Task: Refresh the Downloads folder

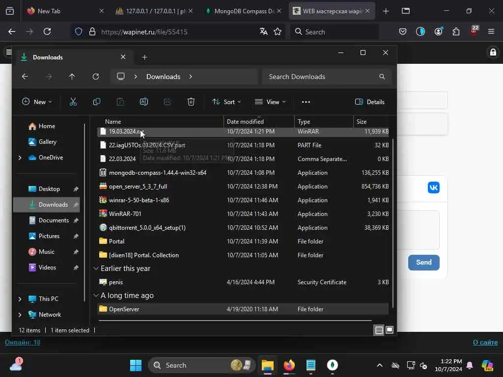Action: coord(96,77)
